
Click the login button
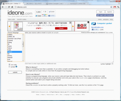click(101, 12)
